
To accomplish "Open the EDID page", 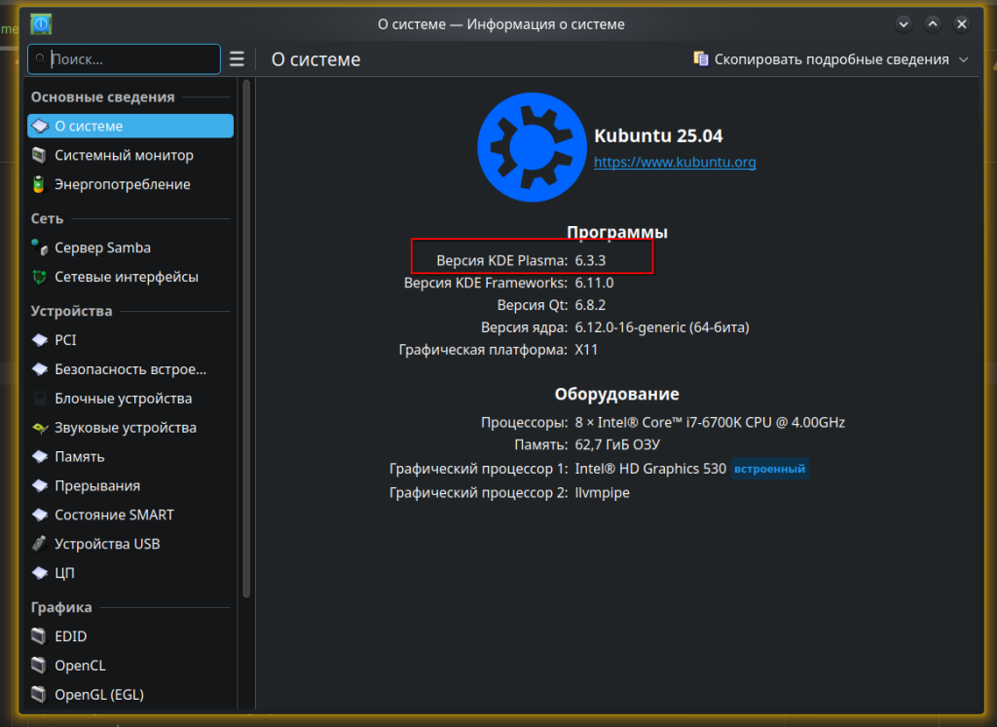I will tap(130, 636).
